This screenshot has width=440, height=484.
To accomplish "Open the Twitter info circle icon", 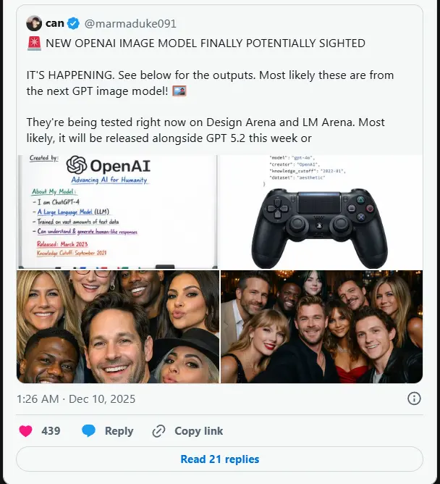I will click(414, 399).
